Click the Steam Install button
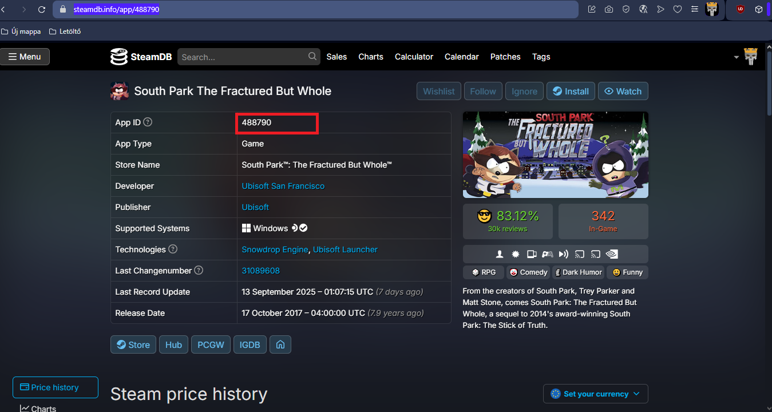 [571, 92]
